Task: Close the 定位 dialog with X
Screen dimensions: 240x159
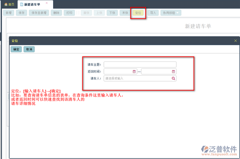Action: pos(235,41)
